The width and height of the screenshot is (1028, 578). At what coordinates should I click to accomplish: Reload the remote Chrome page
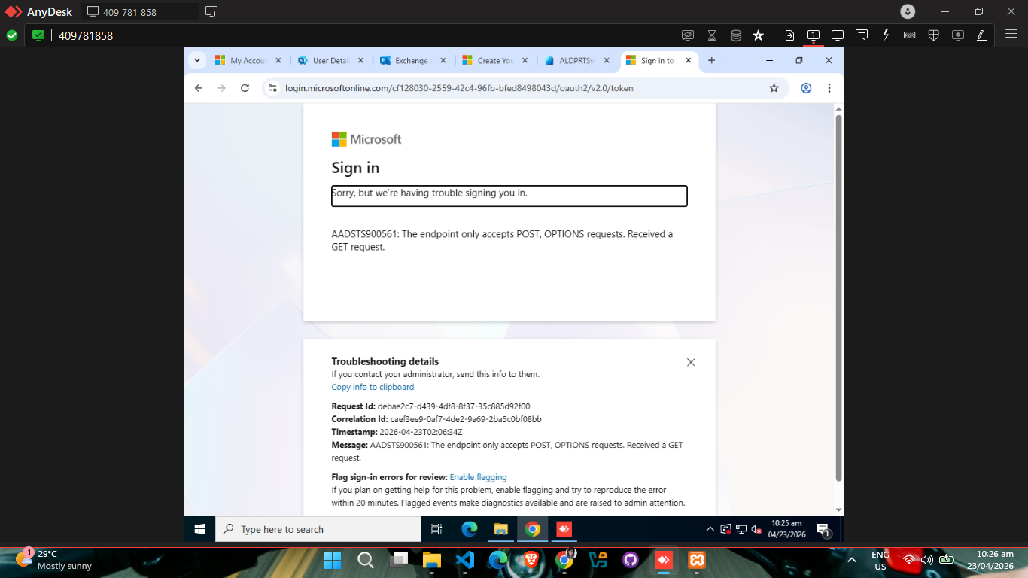pyautogui.click(x=245, y=88)
